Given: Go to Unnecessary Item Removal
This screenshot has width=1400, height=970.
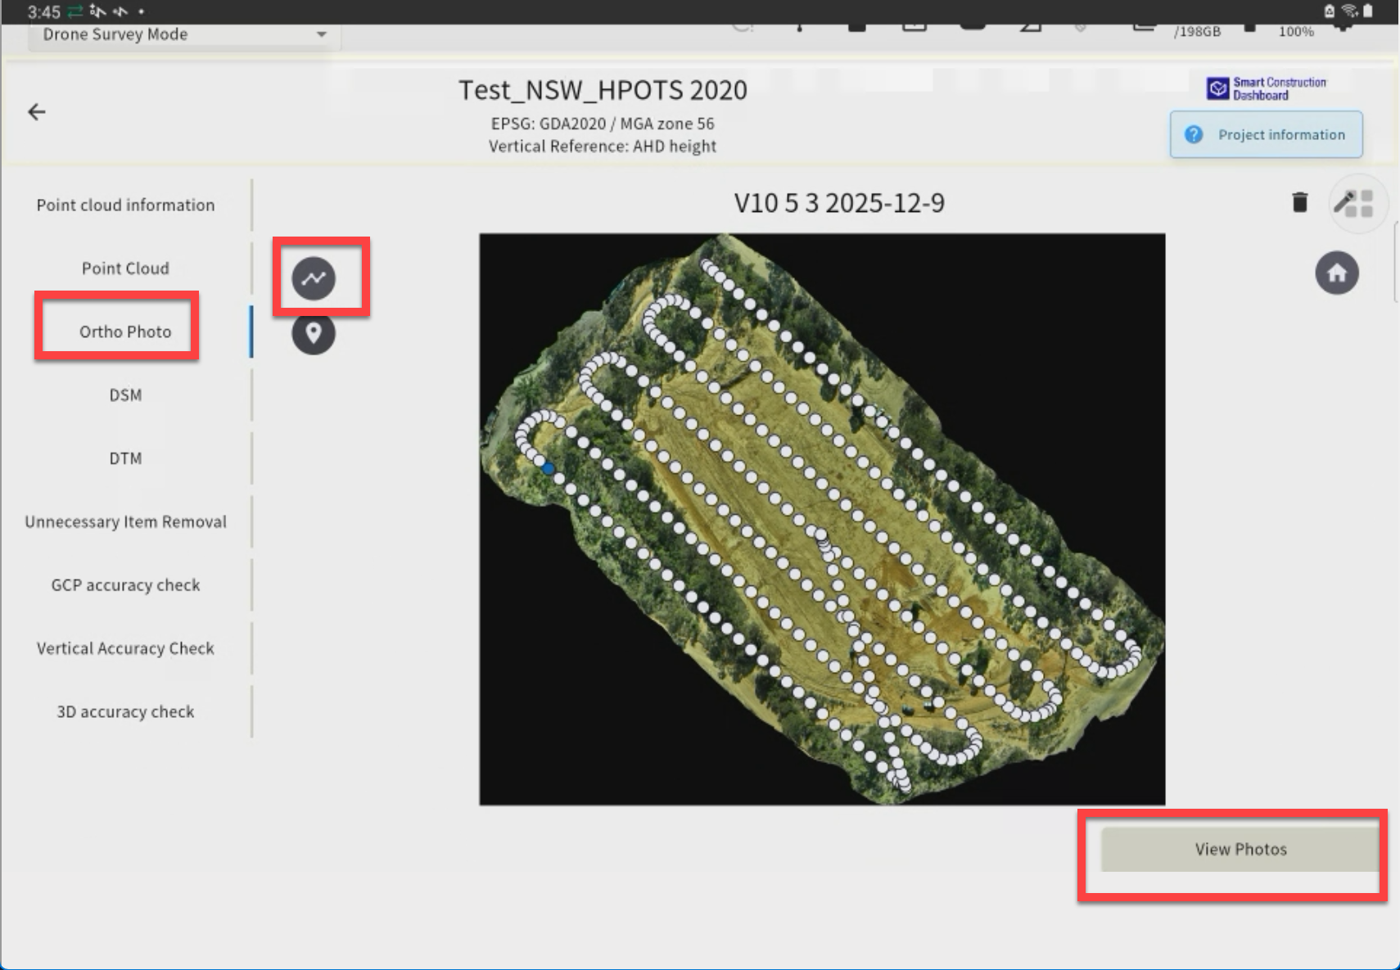Looking at the screenshot, I should click(x=125, y=521).
